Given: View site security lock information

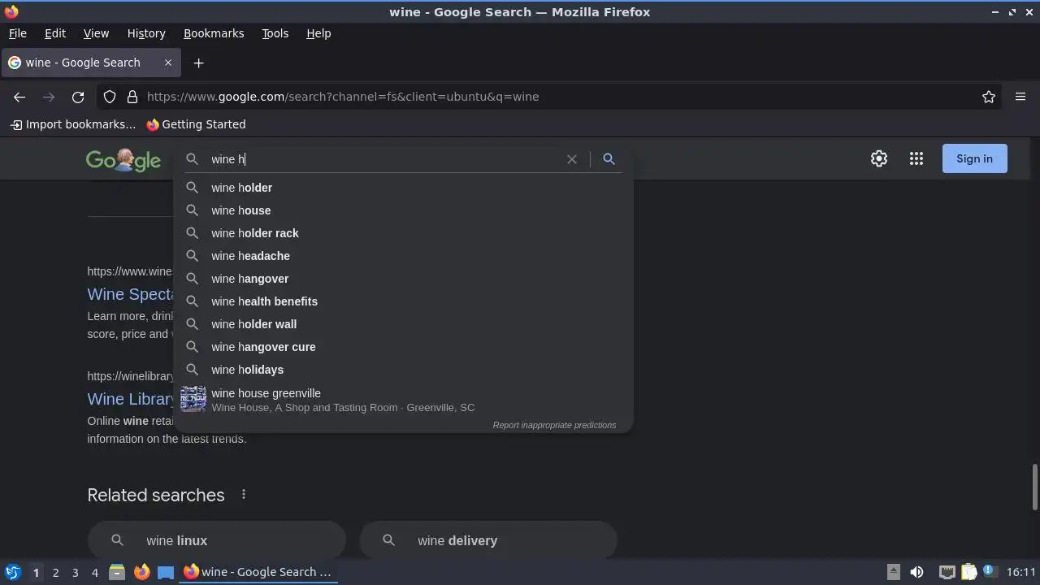Looking at the screenshot, I should [x=132, y=97].
